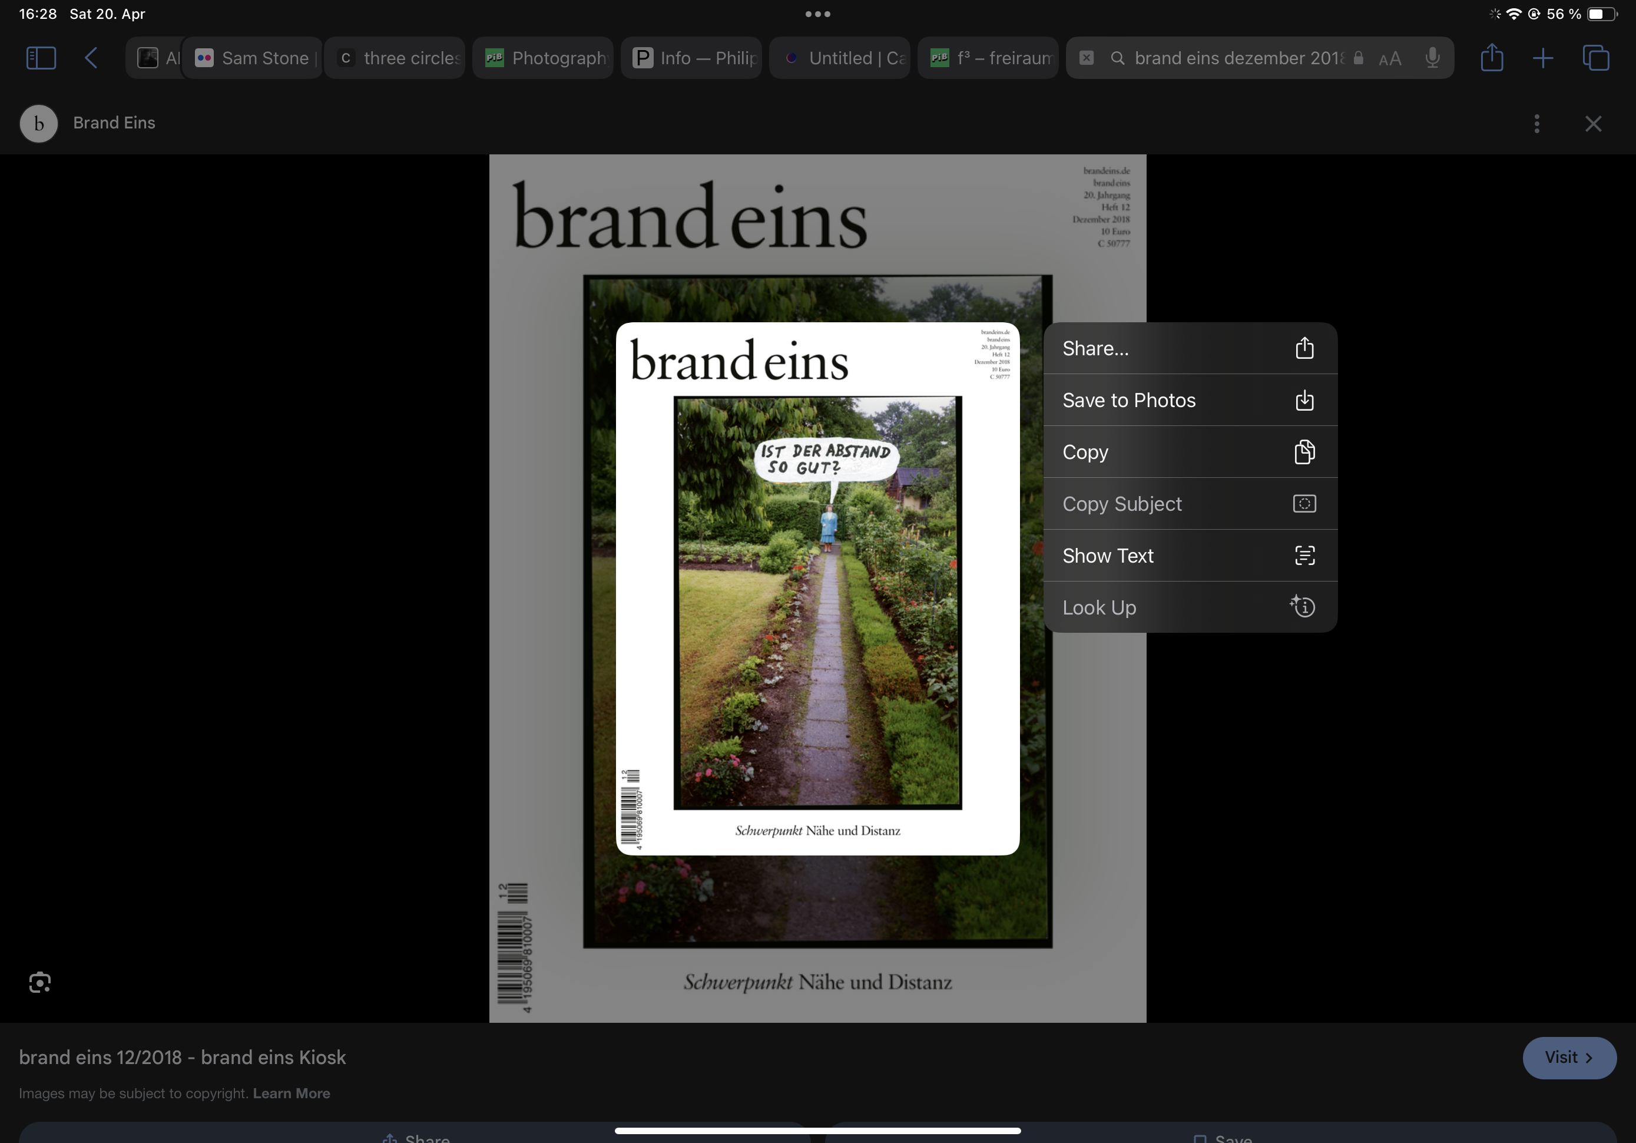1636x1143 pixels.
Task: Toggle the Safari sidebar icon
Action: coord(41,58)
